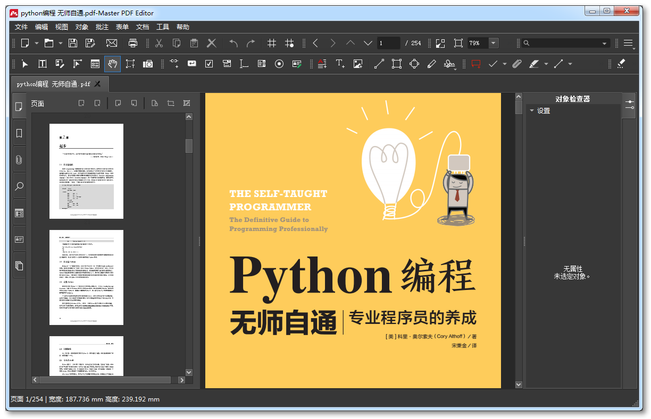Toggle snap to grid
The width and height of the screenshot is (651, 419).
289,43
